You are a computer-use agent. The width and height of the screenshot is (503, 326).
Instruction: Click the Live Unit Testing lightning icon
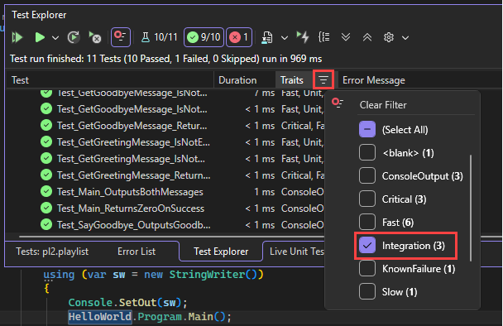click(303, 37)
